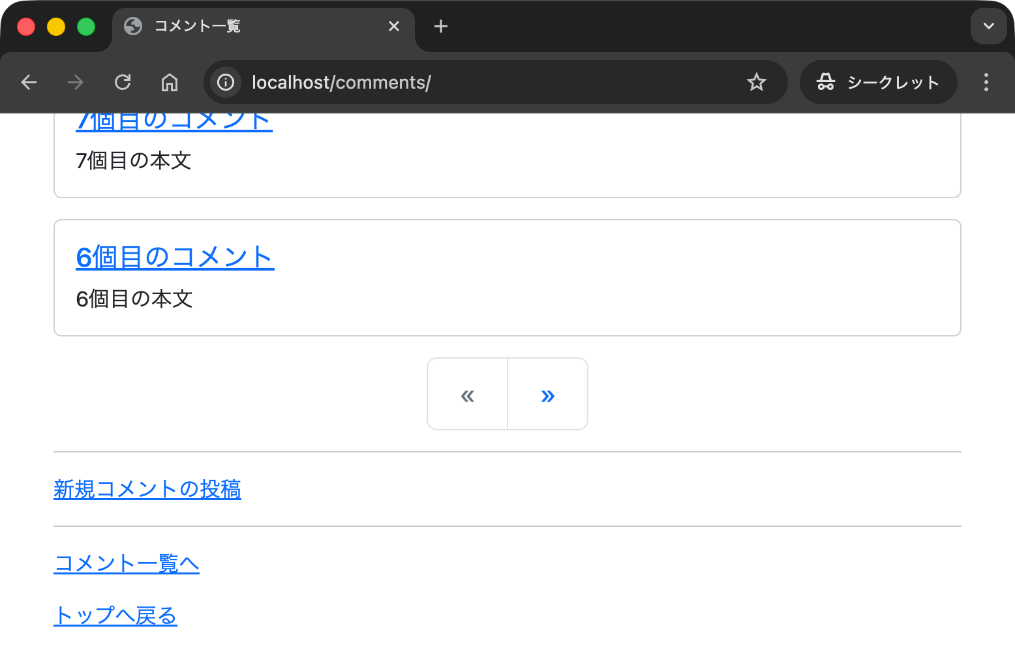Open a new browser tab
The height and width of the screenshot is (652, 1015).
[x=441, y=26]
